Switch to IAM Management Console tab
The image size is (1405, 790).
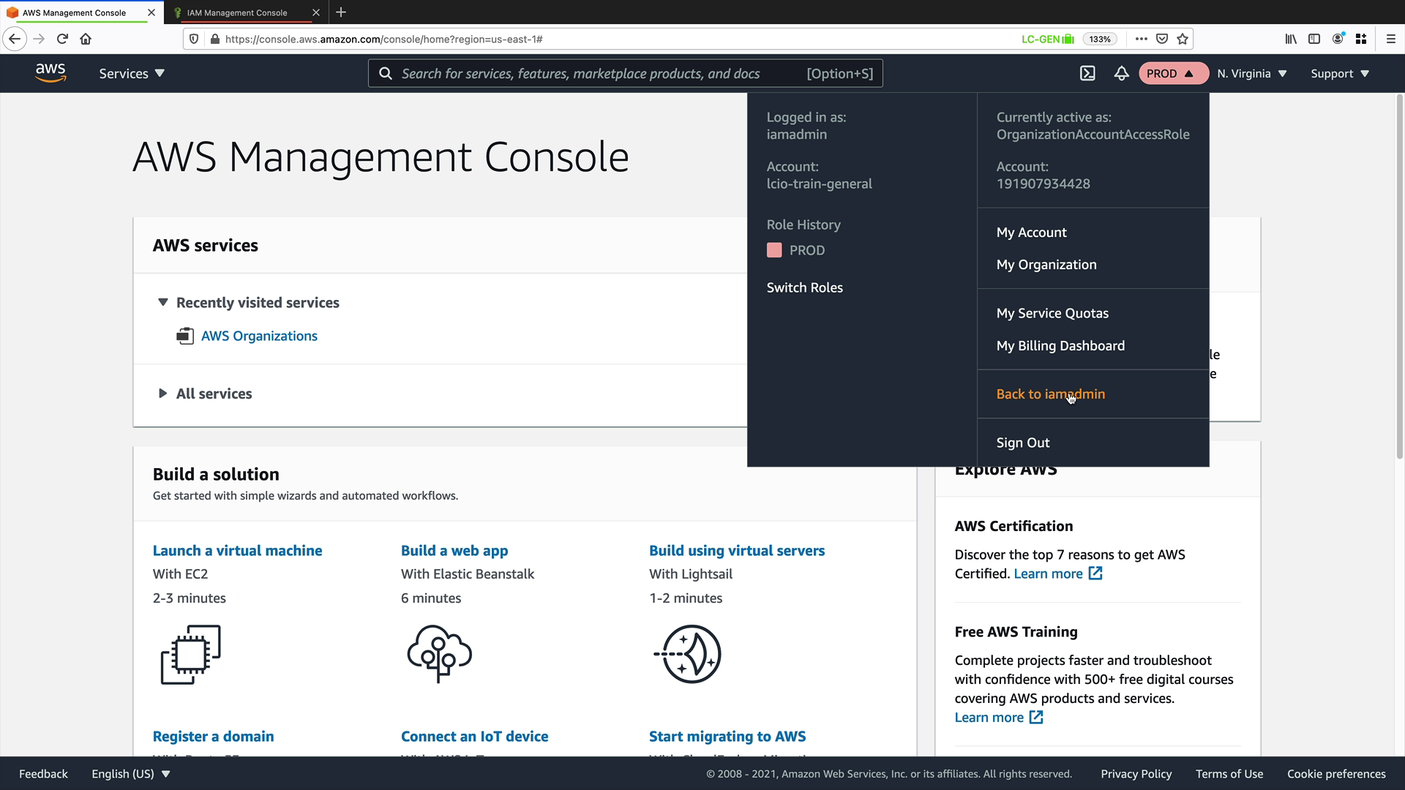[237, 12]
